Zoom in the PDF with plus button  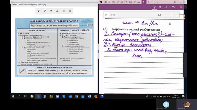point(171,15)
